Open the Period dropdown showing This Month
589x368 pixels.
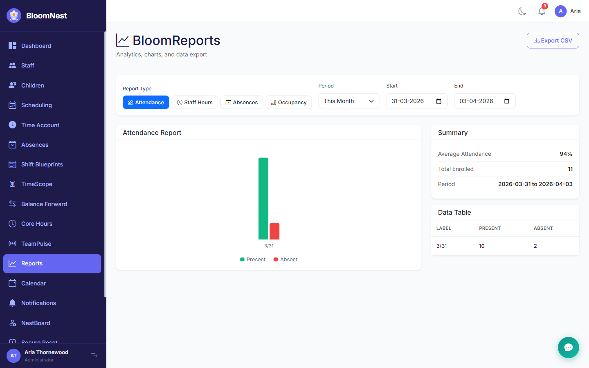click(x=349, y=101)
